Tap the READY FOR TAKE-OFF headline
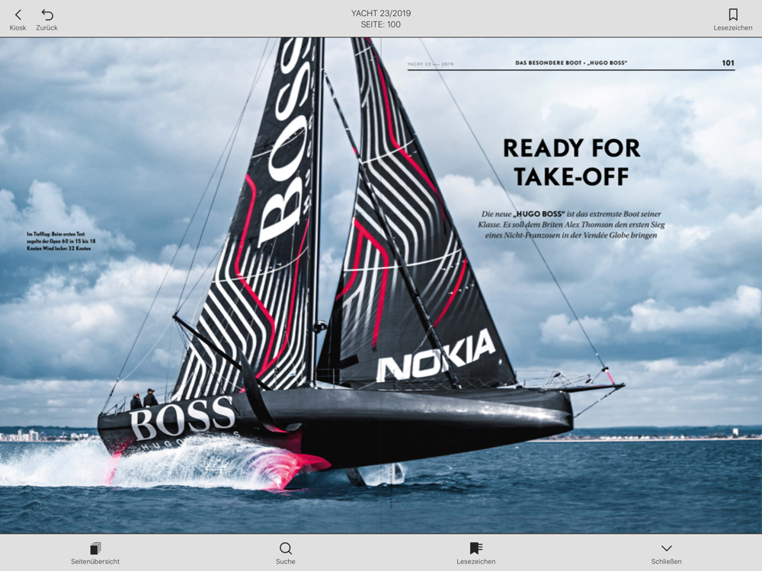Viewport: 762px width, 571px height. [571, 162]
